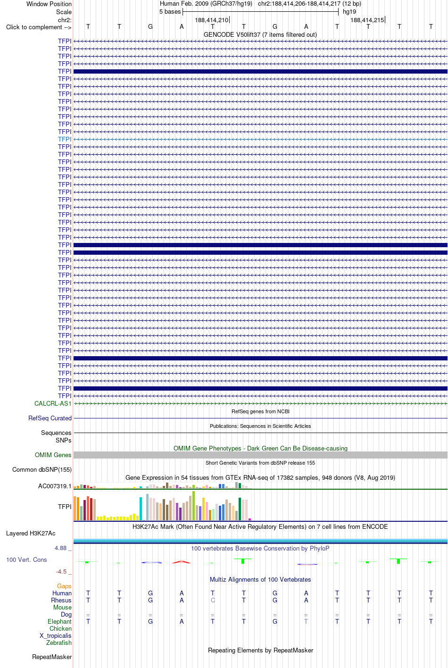Viewport: 448px width, 668px height.
Task: Click the 188,414,215 position marker
Action: [x=367, y=20]
